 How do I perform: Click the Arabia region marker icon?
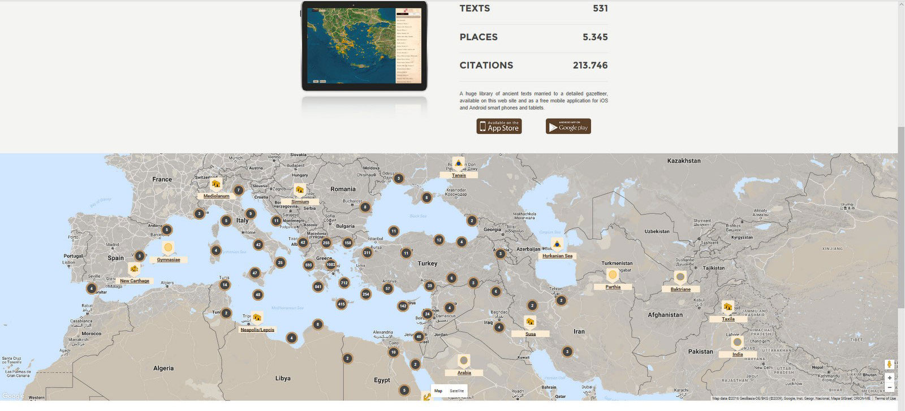[x=464, y=361]
